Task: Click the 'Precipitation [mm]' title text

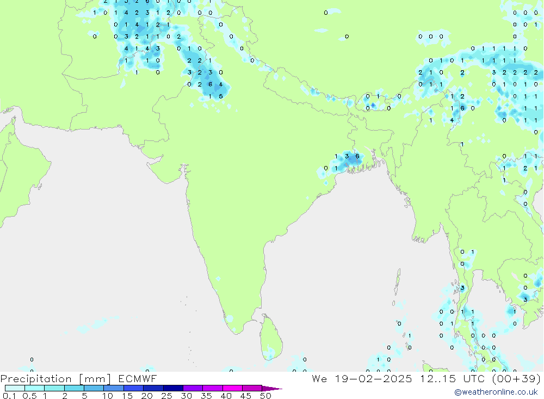Action: [x=56, y=379]
